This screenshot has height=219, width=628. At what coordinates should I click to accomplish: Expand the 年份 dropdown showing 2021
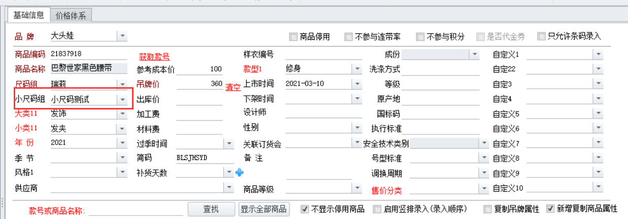pos(122,143)
